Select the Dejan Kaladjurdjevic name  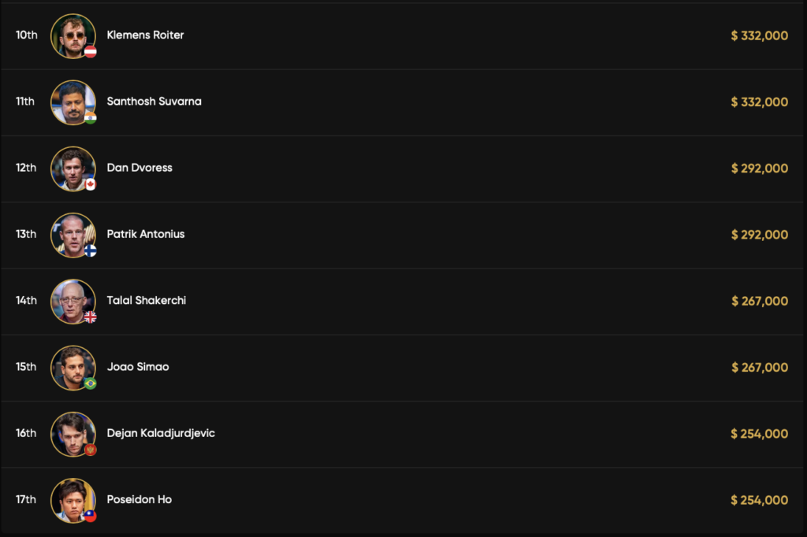tap(161, 433)
